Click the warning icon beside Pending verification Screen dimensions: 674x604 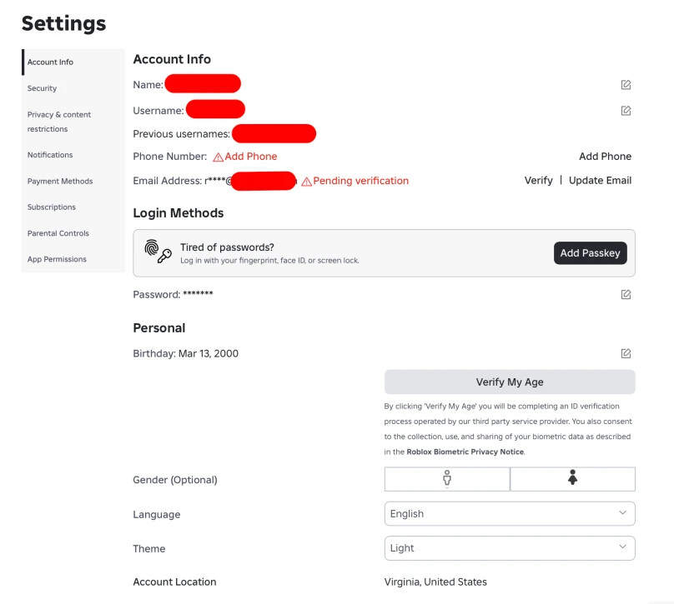[x=306, y=182]
